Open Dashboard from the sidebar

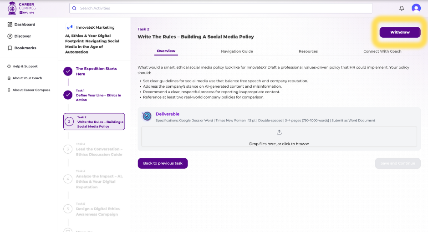click(x=25, y=25)
